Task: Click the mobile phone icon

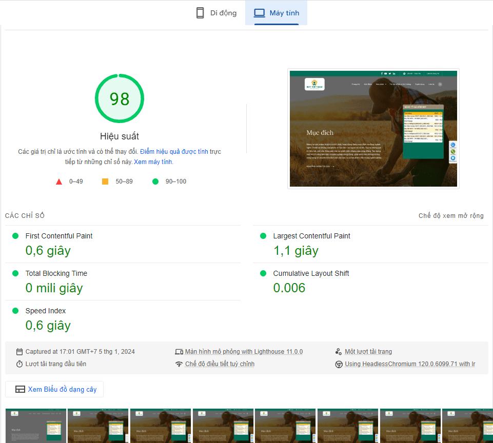Action: coord(200,13)
